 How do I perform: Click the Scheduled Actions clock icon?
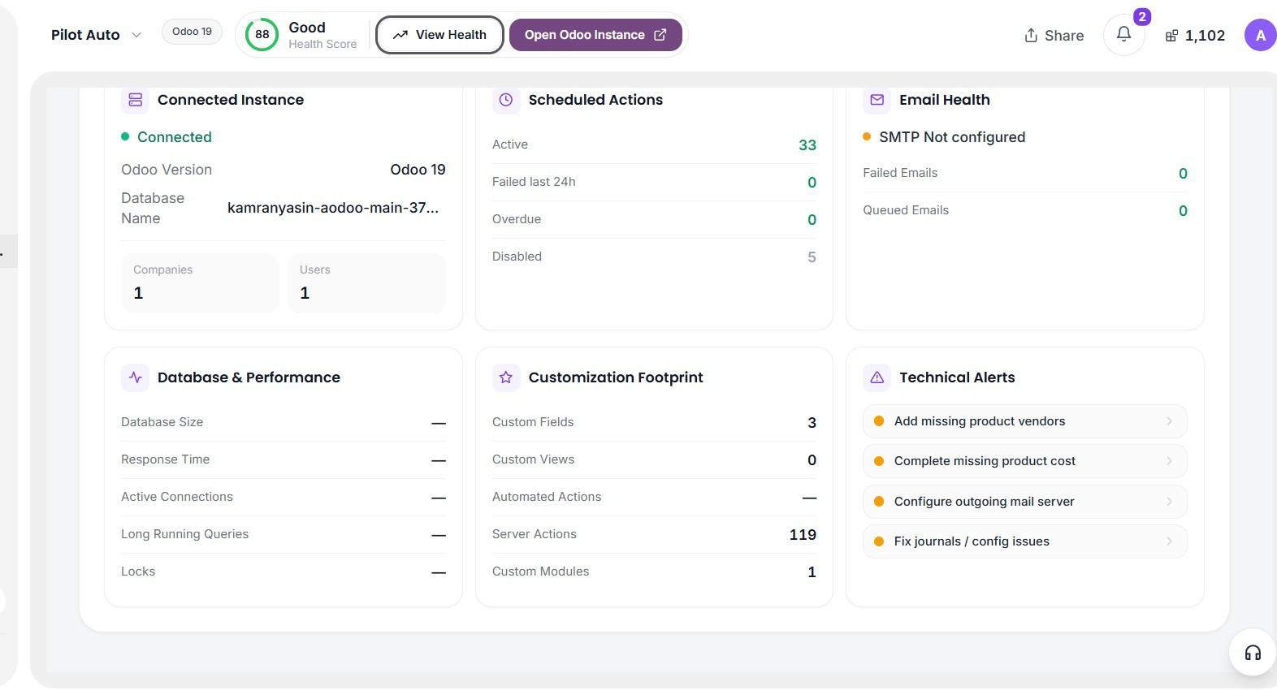click(506, 100)
